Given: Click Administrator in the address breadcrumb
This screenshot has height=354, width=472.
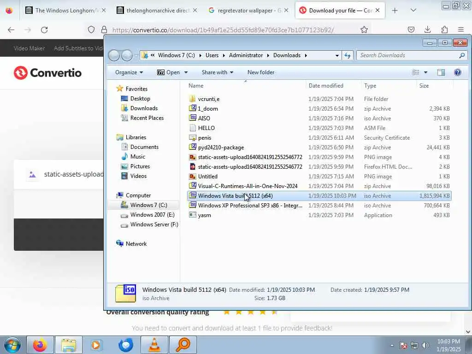Looking at the screenshot, I should [246, 55].
